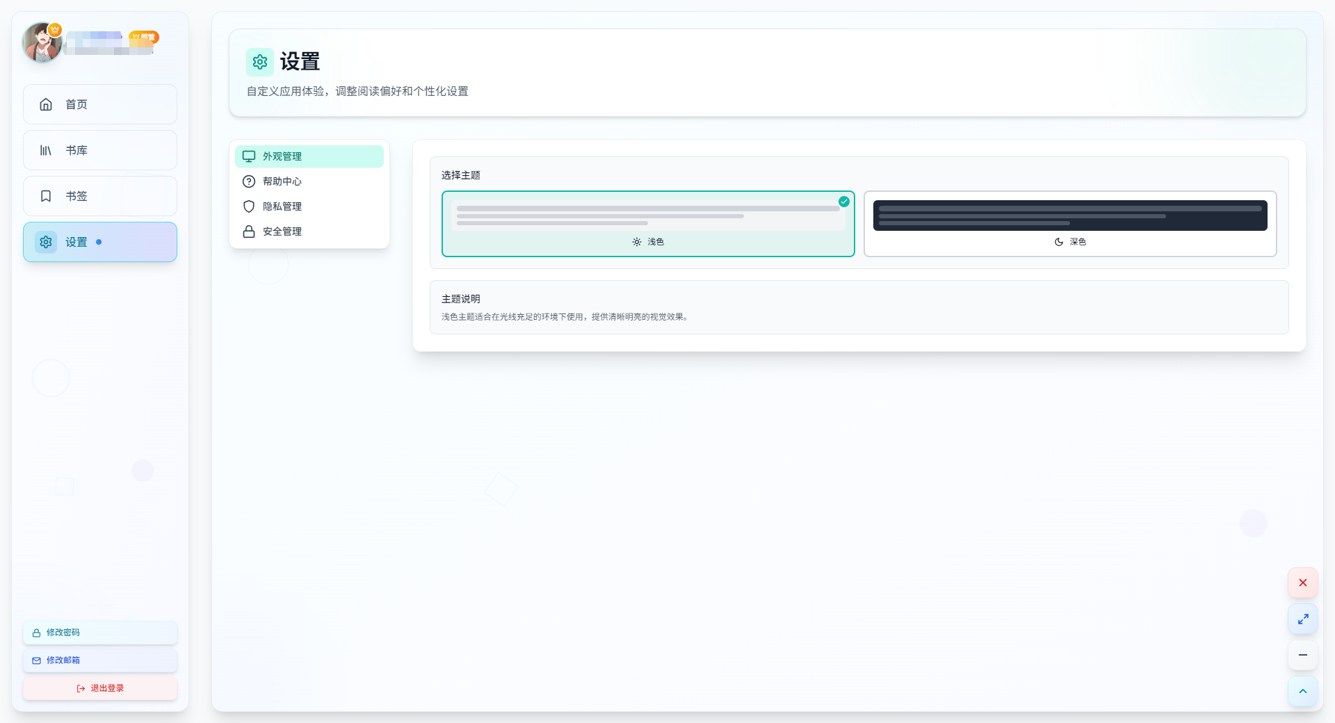Click the orange membership badge
The height and width of the screenshot is (723, 1335).
tap(144, 37)
